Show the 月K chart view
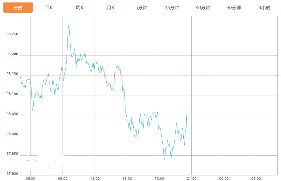The image size is (281, 181). [x=111, y=8]
